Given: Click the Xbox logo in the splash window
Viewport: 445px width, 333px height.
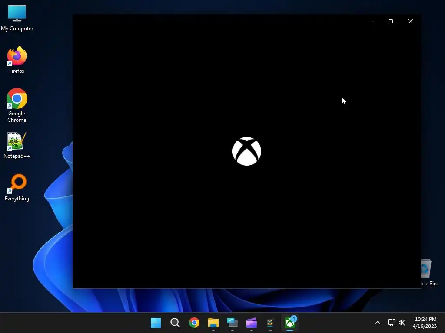Looking at the screenshot, I should 247,151.
